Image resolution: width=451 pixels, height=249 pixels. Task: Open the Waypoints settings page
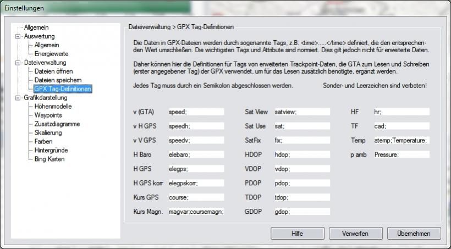pos(48,115)
